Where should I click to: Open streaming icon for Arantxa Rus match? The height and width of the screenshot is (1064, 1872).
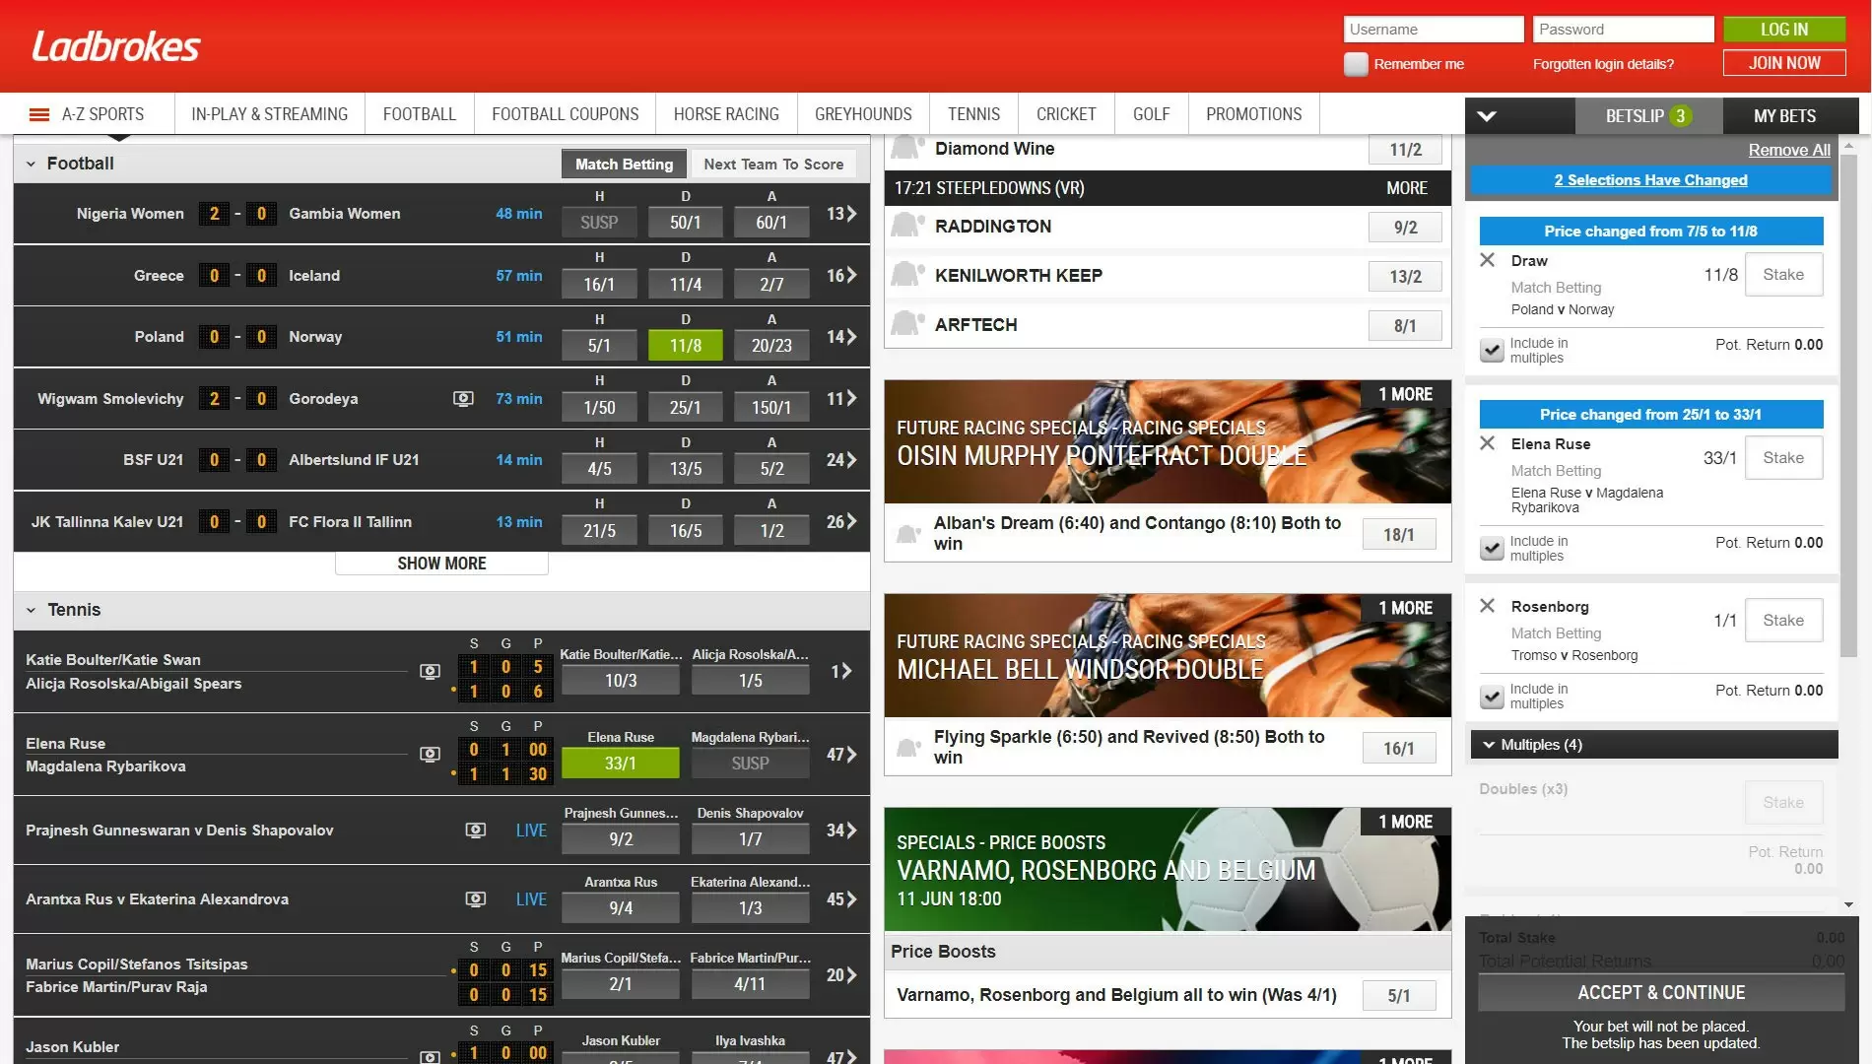[x=475, y=899]
